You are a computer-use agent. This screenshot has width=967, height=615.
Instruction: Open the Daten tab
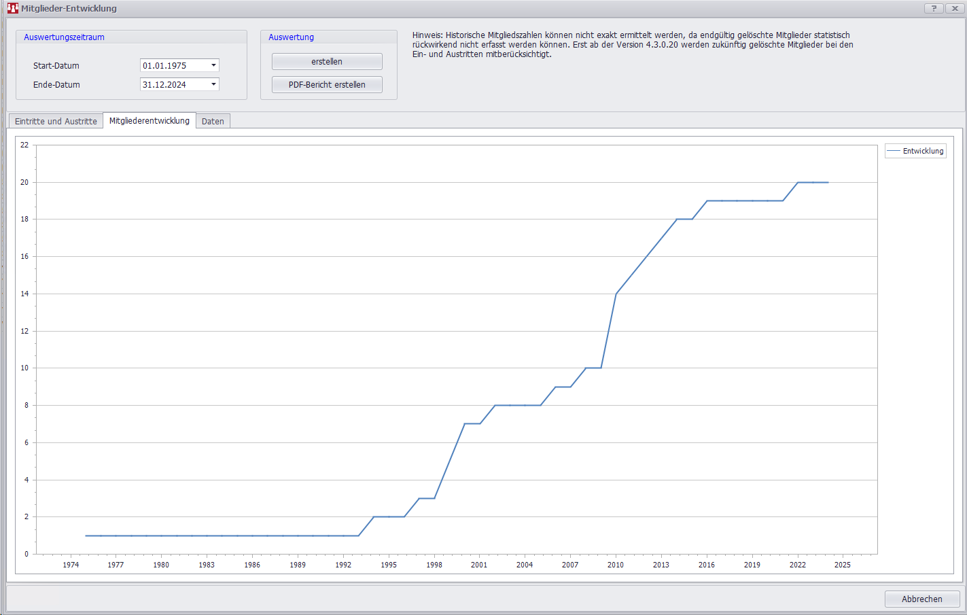click(x=213, y=121)
